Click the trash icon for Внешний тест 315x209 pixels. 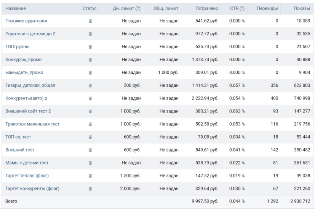(90, 150)
